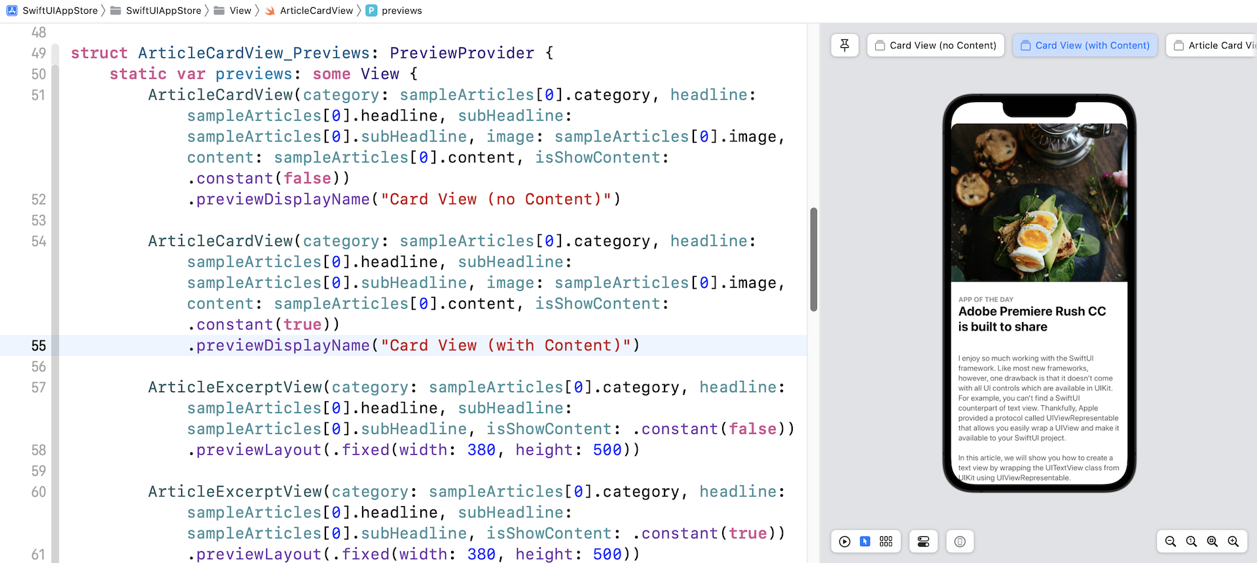Open canvas device settings toggles icon
The width and height of the screenshot is (1257, 563).
[x=923, y=541]
